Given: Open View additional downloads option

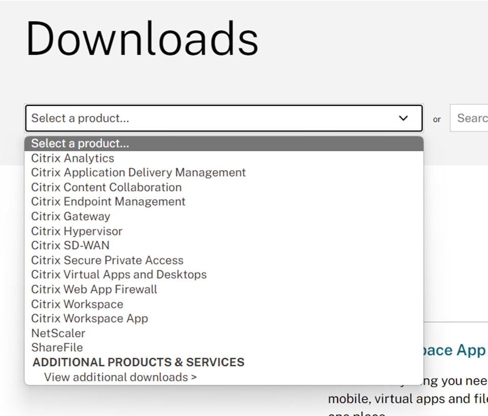Looking at the screenshot, I should point(224,377).
